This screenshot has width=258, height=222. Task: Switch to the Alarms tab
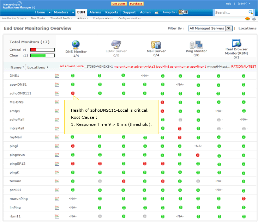click(95, 12)
